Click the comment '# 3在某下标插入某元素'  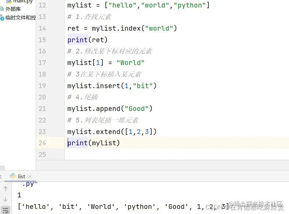[x=104, y=74]
